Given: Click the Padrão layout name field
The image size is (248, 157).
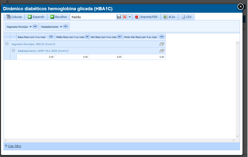Looking at the screenshot, I should tap(93, 17).
